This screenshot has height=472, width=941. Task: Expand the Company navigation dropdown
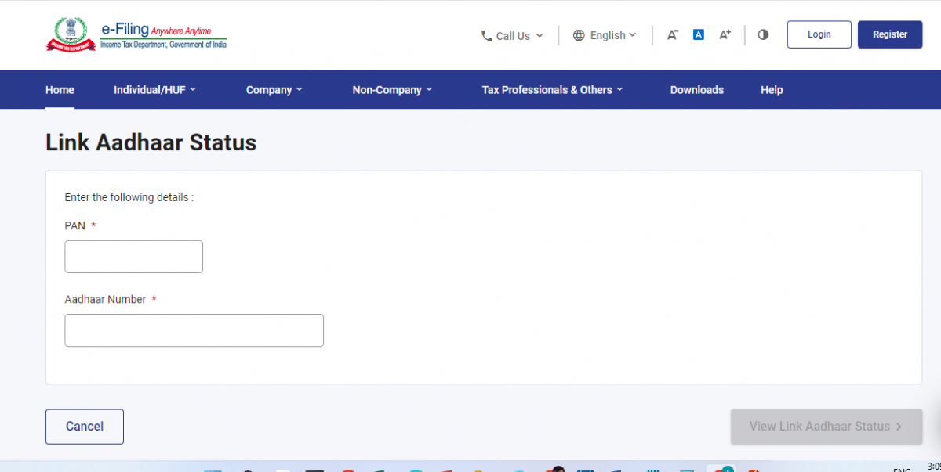273,89
